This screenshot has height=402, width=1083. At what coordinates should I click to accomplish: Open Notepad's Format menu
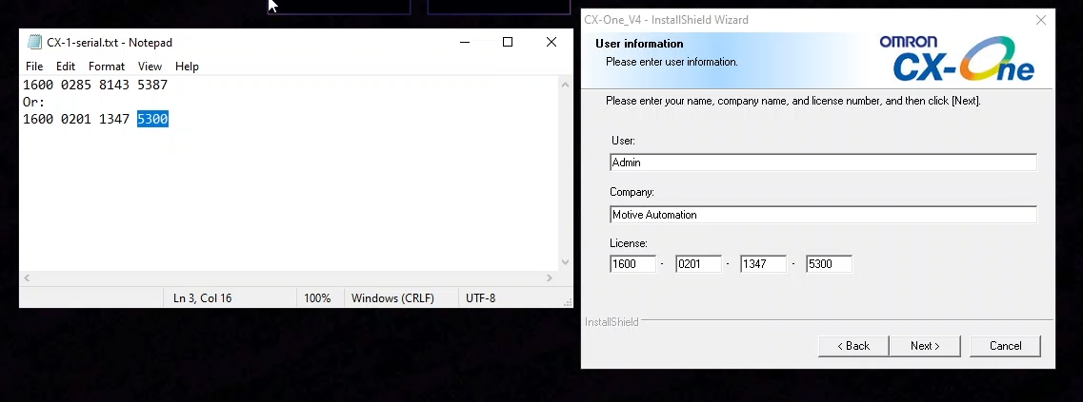pos(107,67)
